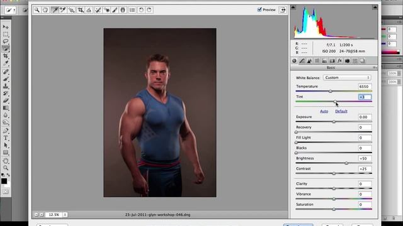Select the Adjustment Brush tool
Screen dimensions: 403x226
(115, 10)
